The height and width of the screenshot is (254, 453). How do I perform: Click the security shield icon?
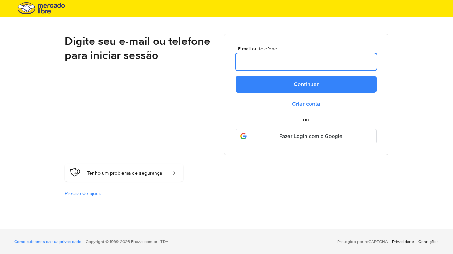click(x=75, y=172)
